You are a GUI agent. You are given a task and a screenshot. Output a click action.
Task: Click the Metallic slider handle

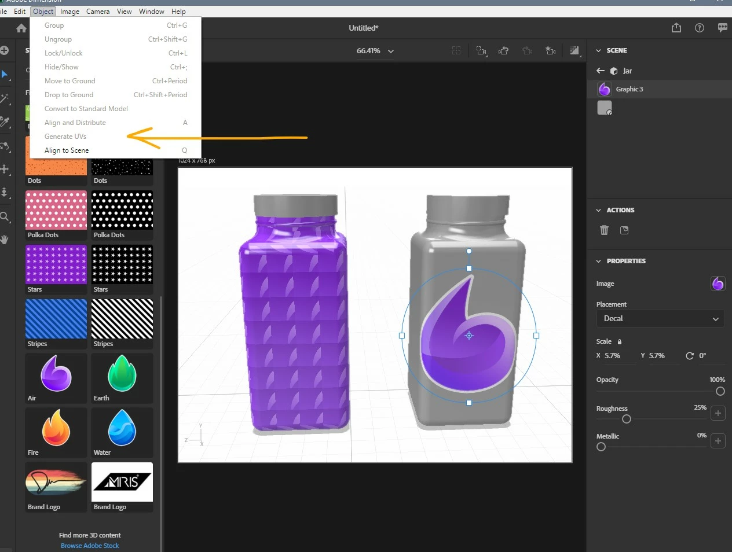coord(601,447)
